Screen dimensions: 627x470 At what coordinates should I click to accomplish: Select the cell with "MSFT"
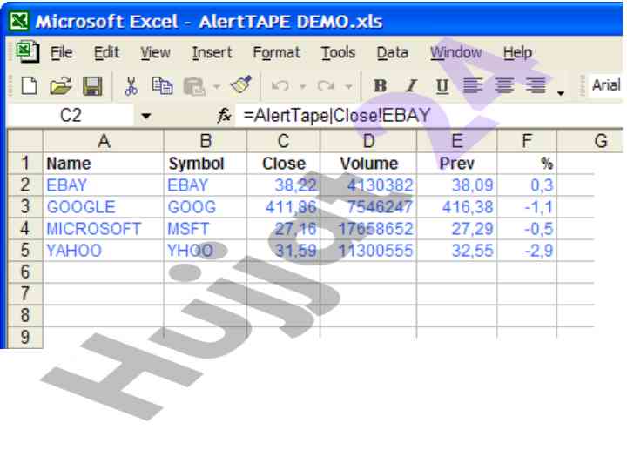click(206, 229)
